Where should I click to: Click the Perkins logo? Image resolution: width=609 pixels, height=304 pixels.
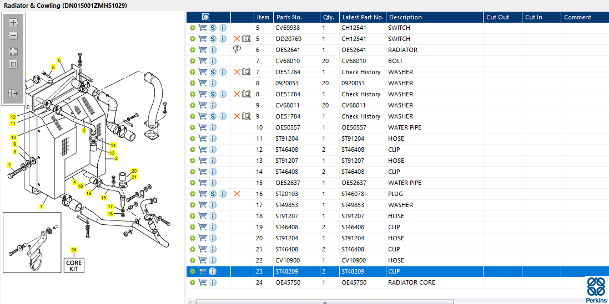pos(596,290)
